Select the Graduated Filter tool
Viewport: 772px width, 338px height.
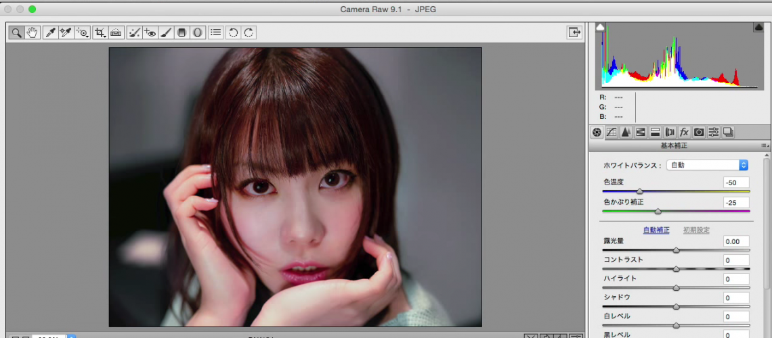[182, 32]
